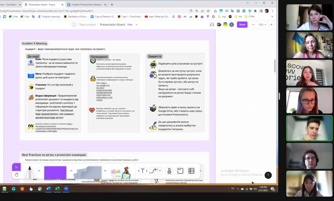Screen dimensions: 334x201
Task: Click the canvas vertical scrollbar thumb
Action: click(275, 66)
